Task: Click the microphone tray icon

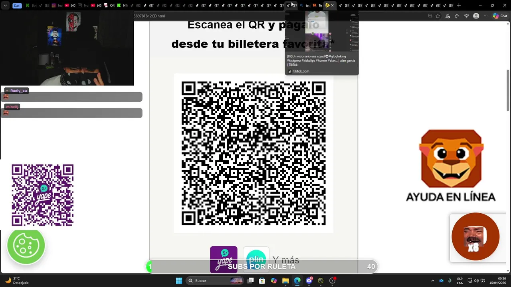Action: tap(450, 281)
